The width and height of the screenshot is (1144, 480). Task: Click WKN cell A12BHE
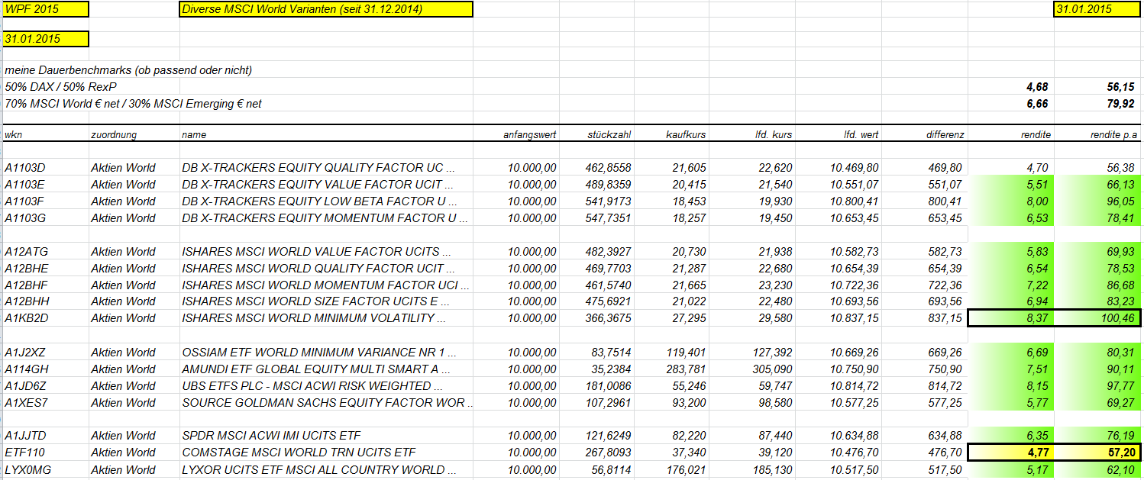click(x=26, y=269)
